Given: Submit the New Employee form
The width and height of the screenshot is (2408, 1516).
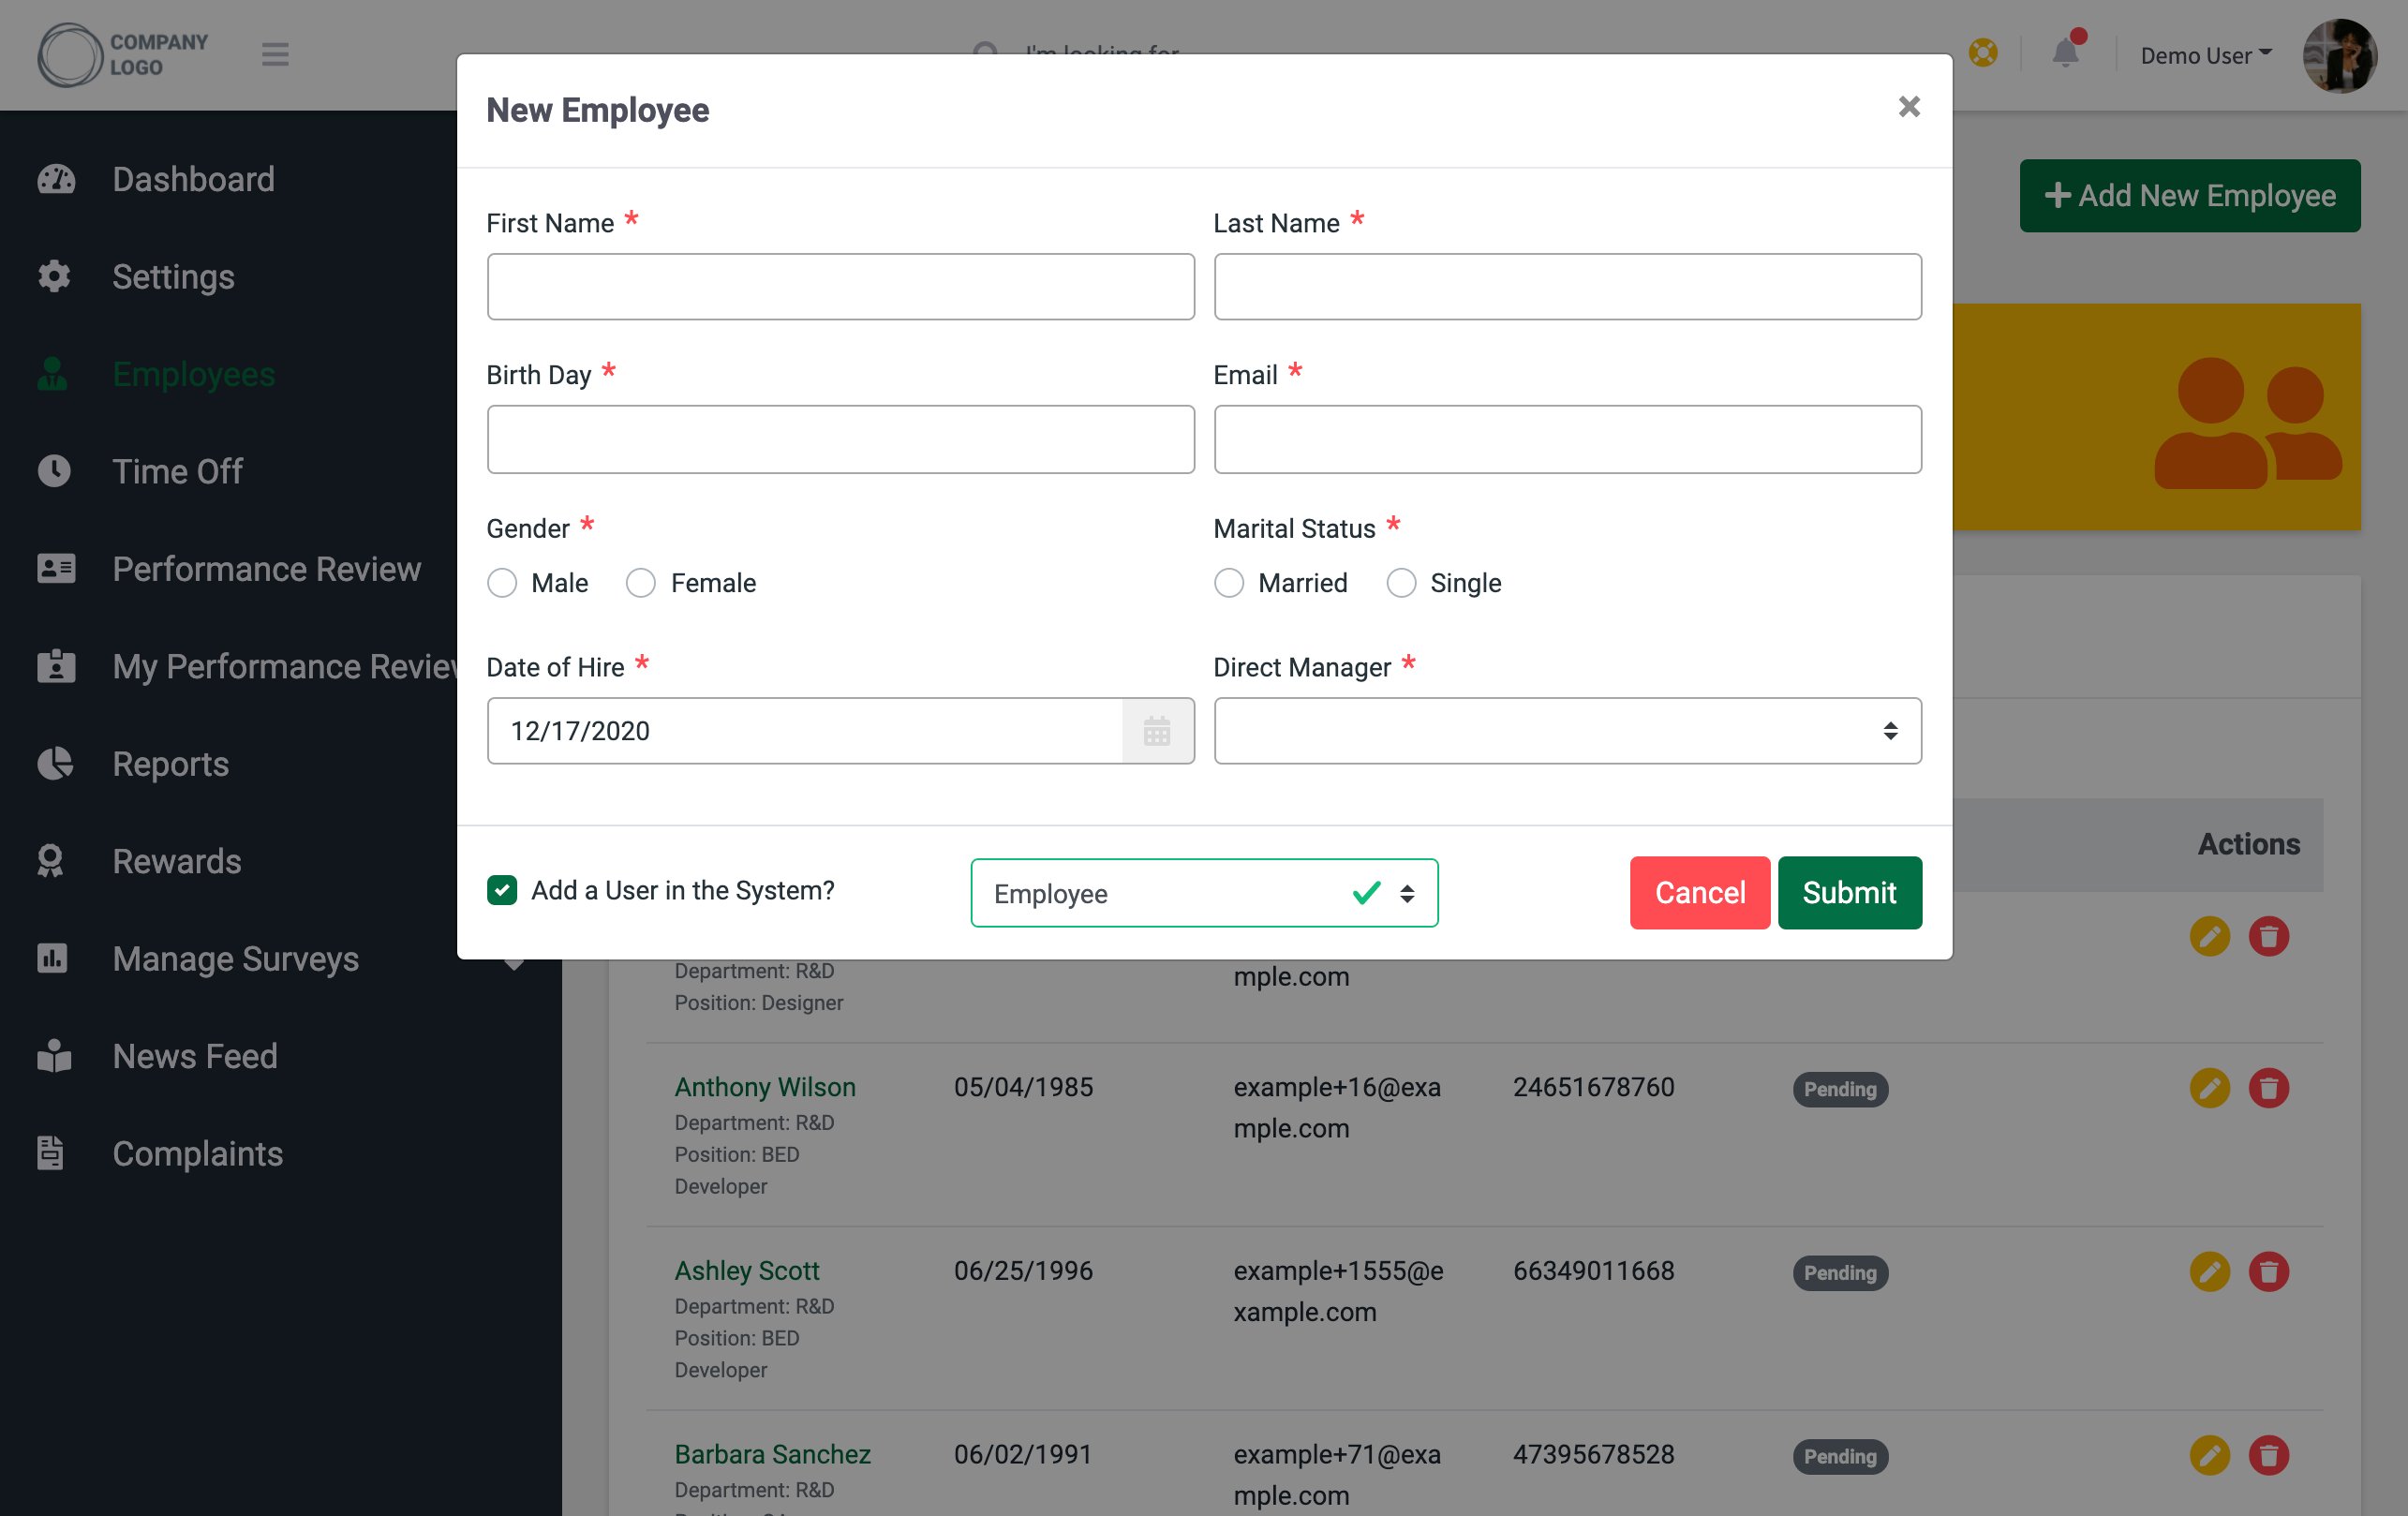Looking at the screenshot, I should coord(1849,892).
